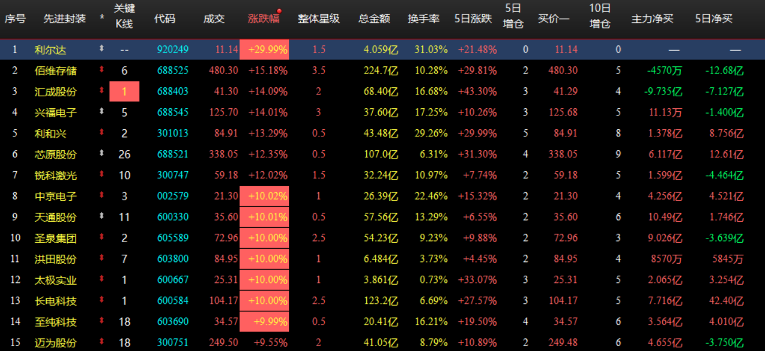
Task: Click the marker icon beside 兴福电子
Action: 102,112
